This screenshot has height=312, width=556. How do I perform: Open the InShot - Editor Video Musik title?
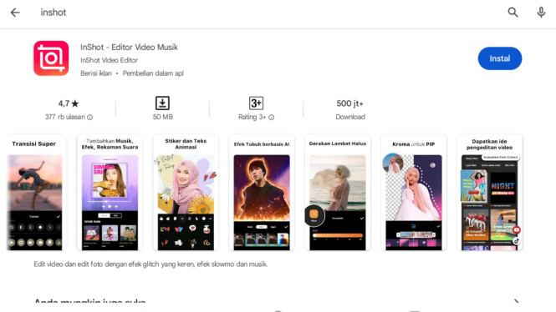click(x=129, y=47)
